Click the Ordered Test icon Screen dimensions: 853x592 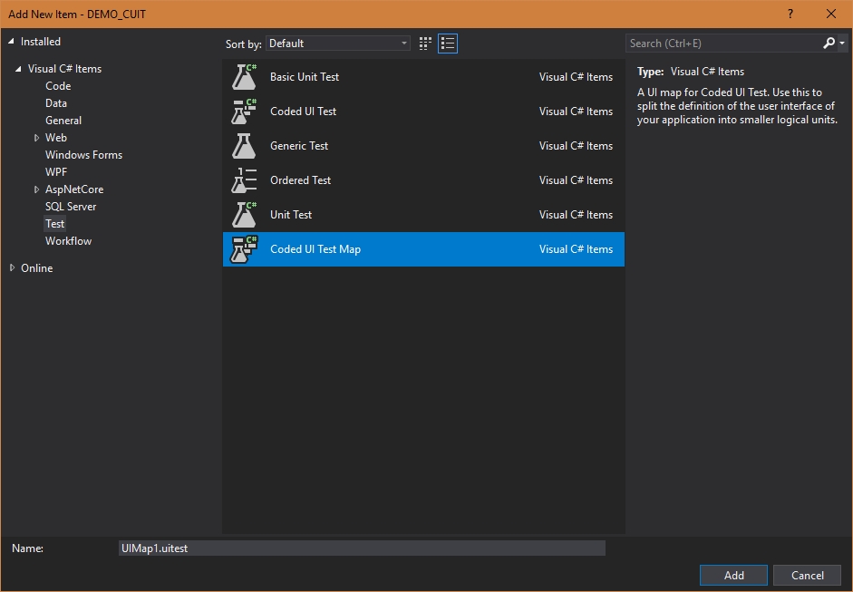pyautogui.click(x=244, y=180)
